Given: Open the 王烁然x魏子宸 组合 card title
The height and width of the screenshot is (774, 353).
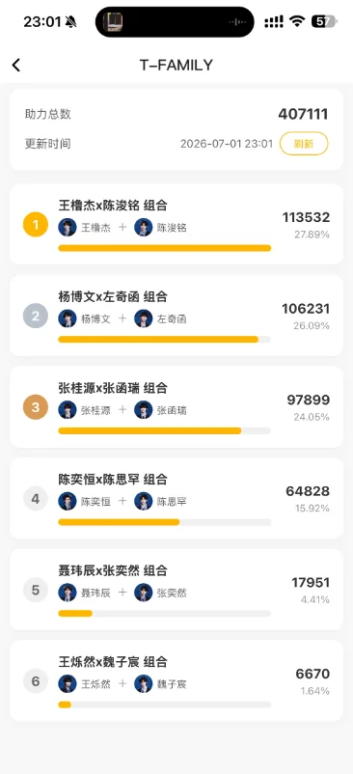Looking at the screenshot, I should pos(113,662).
